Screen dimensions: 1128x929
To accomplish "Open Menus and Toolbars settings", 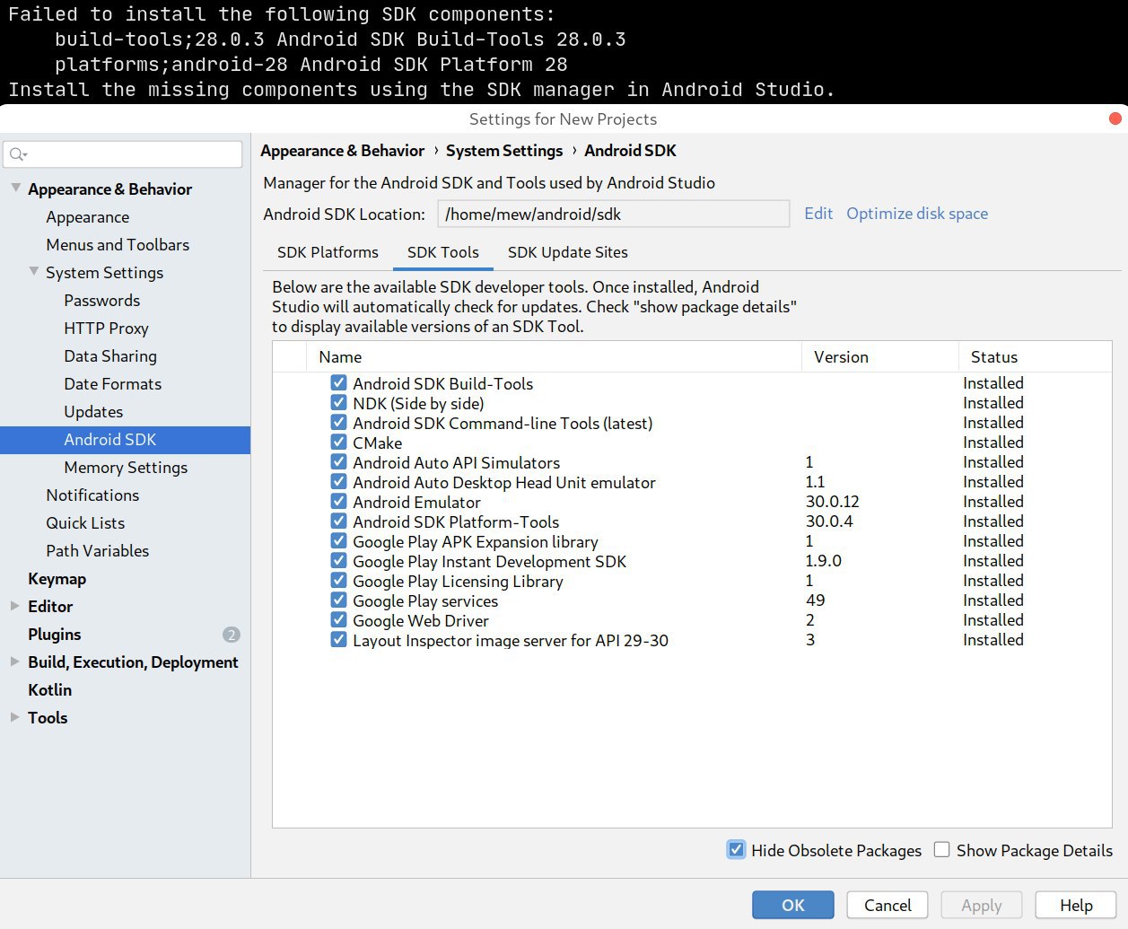I will 118,244.
